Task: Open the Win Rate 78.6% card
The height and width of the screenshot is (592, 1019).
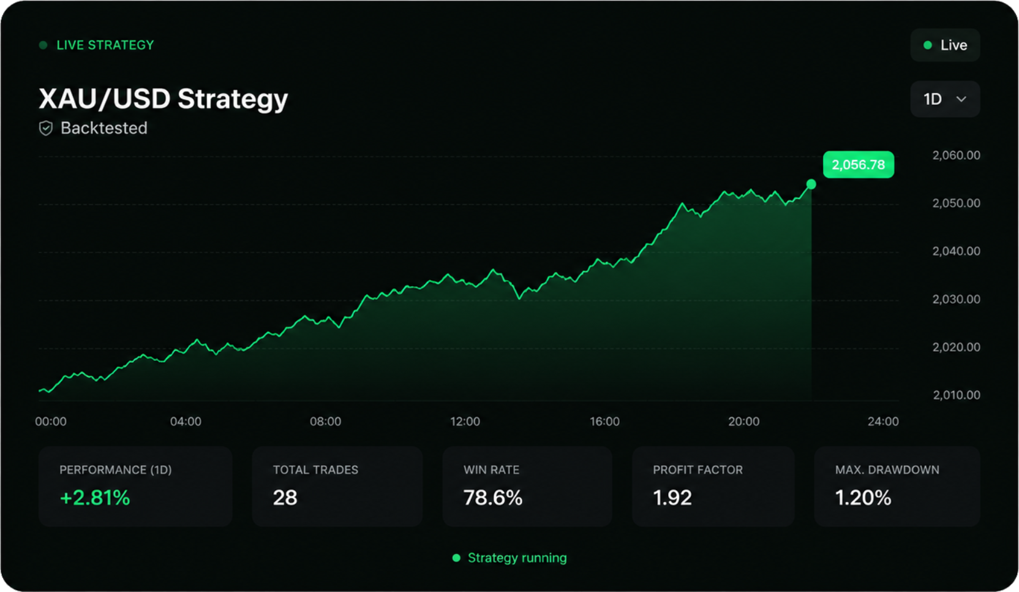Action: point(527,487)
